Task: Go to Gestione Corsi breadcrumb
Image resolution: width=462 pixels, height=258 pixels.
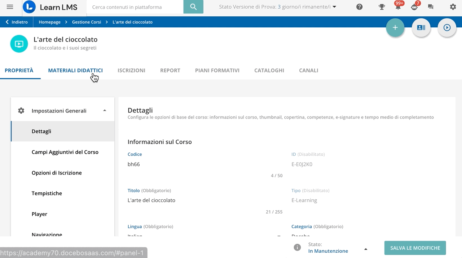Action: pos(87,22)
